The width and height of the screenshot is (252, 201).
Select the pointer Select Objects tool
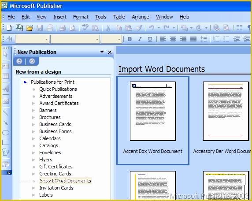pyautogui.click(x=6, y=54)
